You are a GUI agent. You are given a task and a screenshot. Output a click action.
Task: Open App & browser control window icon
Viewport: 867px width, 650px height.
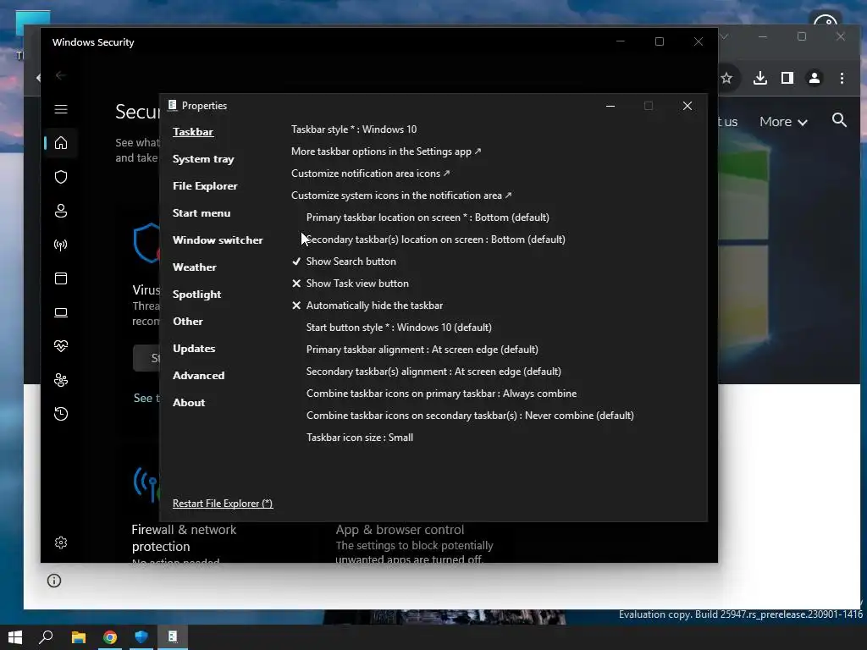tap(61, 278)
